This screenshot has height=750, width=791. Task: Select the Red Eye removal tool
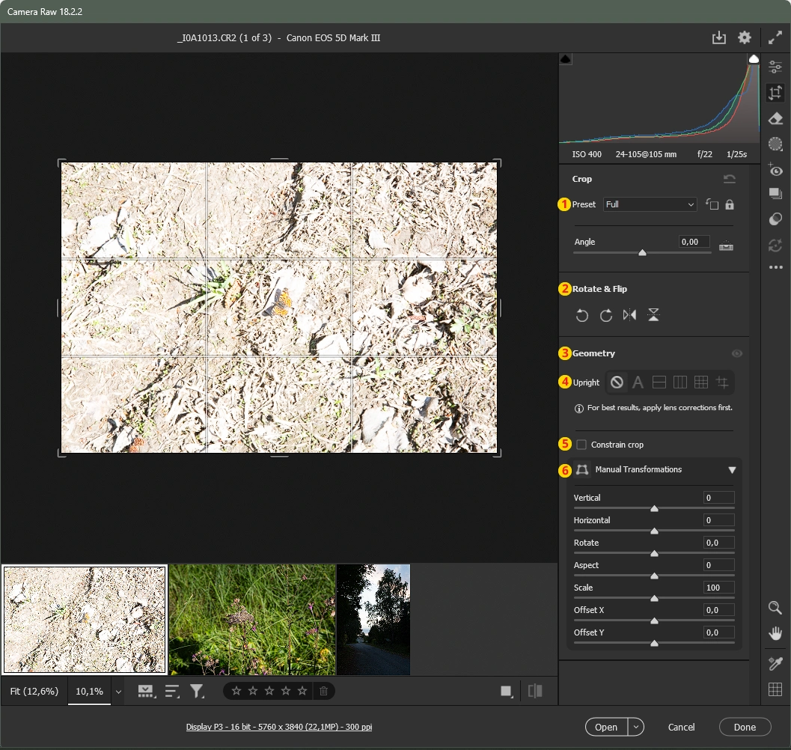click(775, 170)
